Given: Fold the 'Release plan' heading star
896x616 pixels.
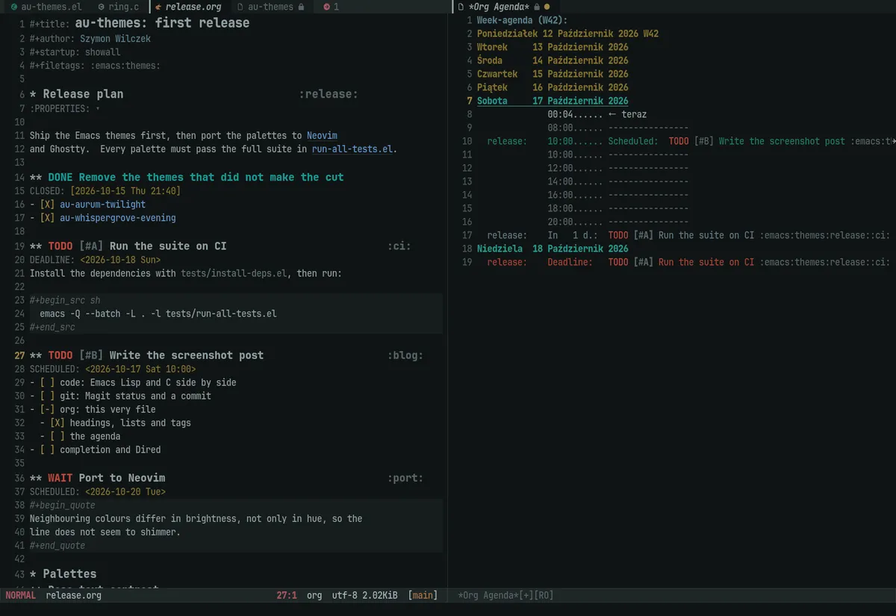Looking at the screenshot, I should click(33, 94).
